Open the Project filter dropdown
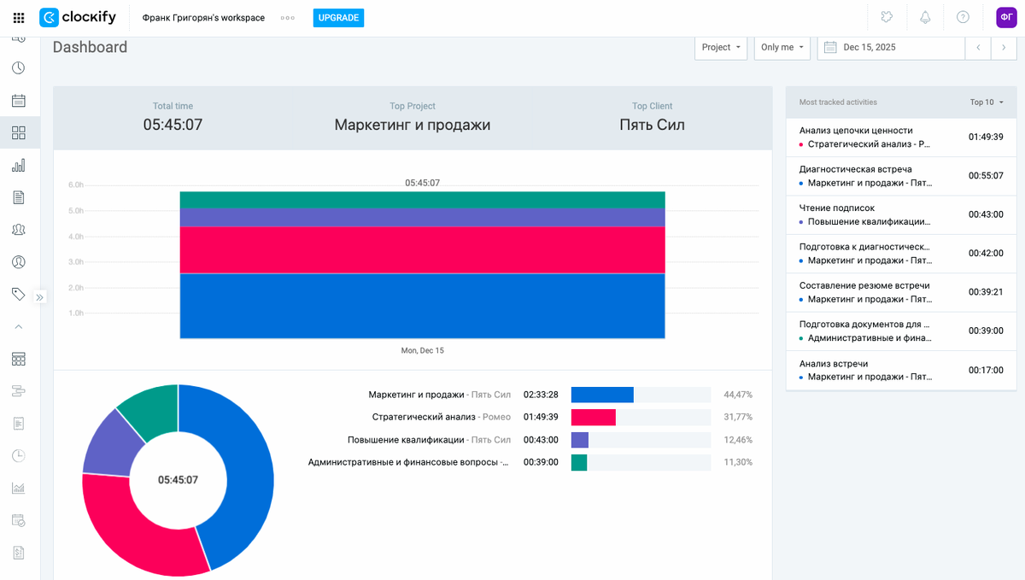This screenshot has width=1025, height=580. [720, 48]
